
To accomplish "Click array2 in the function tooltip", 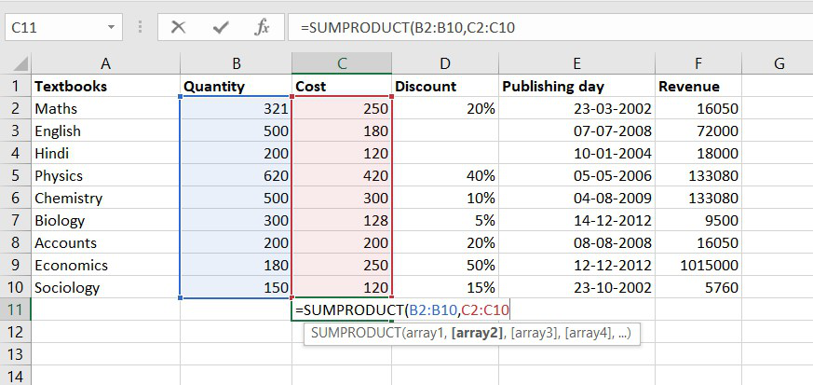I will [478, 334].
